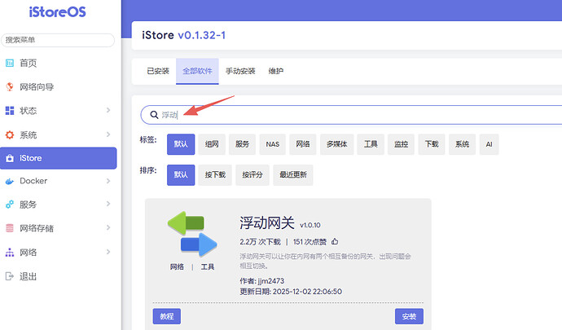This screenshot has height=330, width=562.
Task: Switch to the 手动安装 tab
Action: pyautogui.click(x=240, y=71)
